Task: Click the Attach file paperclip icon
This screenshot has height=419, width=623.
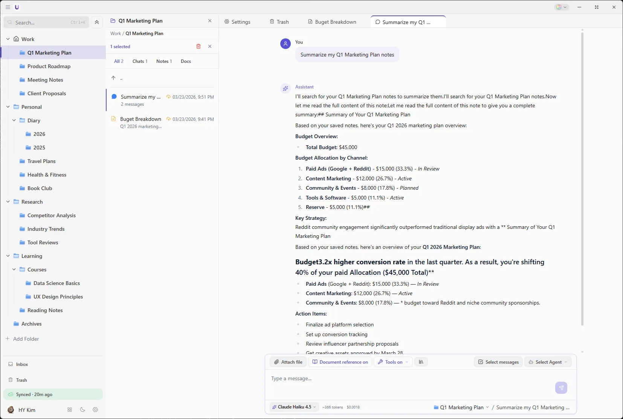Action: tap(277, 362)
